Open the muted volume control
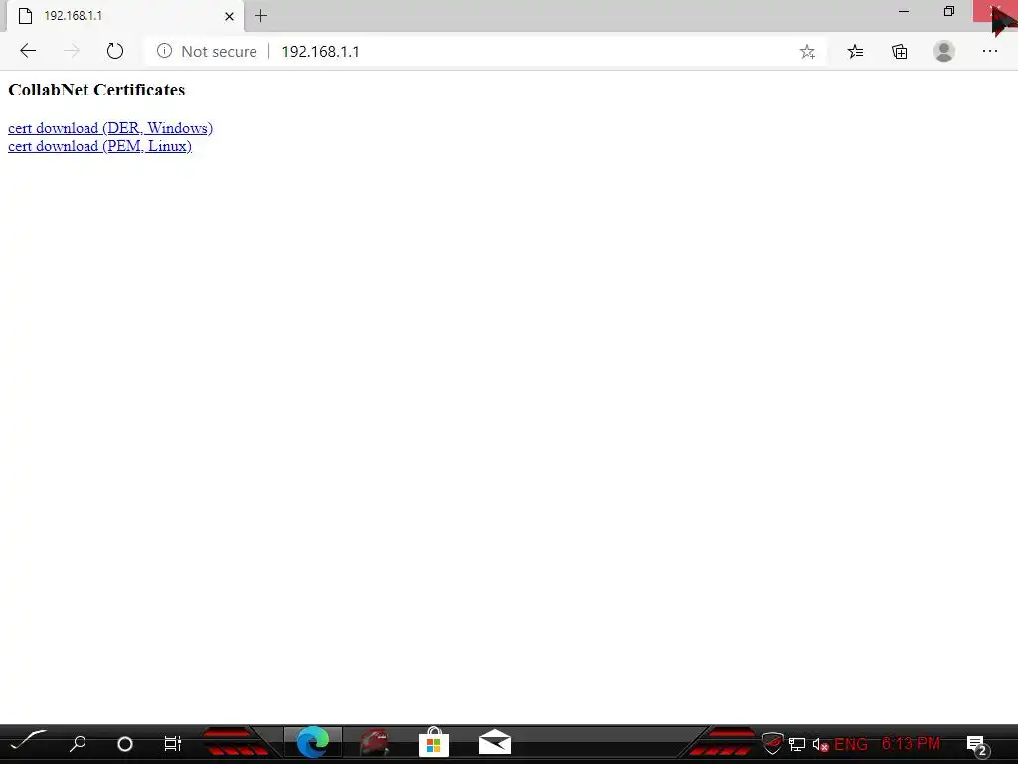This screenshot has height=764, width=1018. point(820,744)
